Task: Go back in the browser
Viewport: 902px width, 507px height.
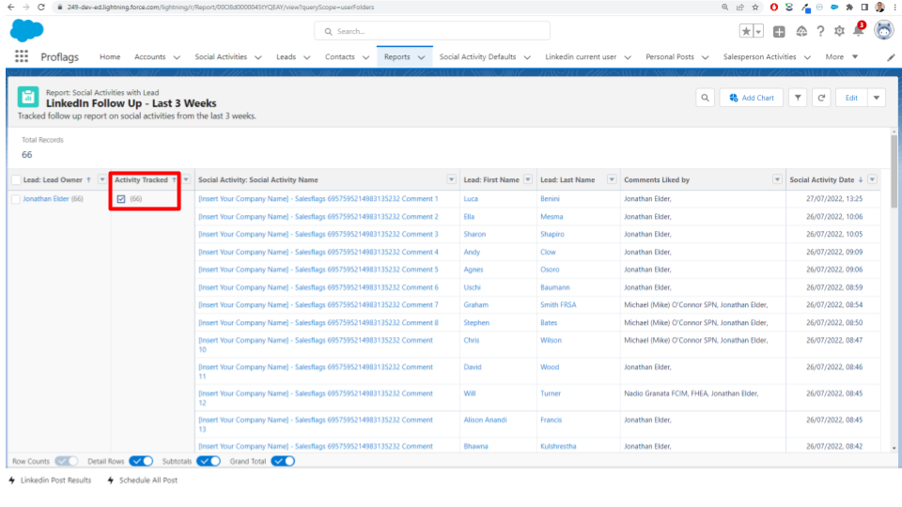Action: [x=11, y=7]
